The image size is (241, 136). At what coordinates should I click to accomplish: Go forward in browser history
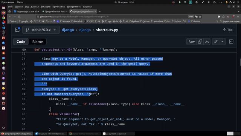pos(14,17)
